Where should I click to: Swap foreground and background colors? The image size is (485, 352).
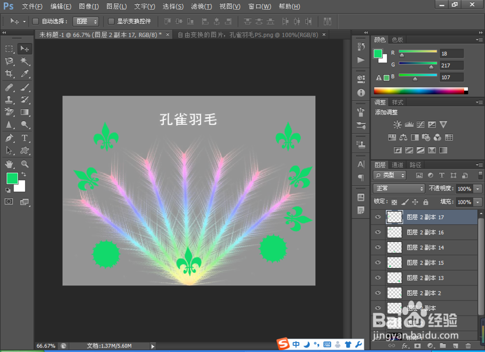tap(23, 174)
